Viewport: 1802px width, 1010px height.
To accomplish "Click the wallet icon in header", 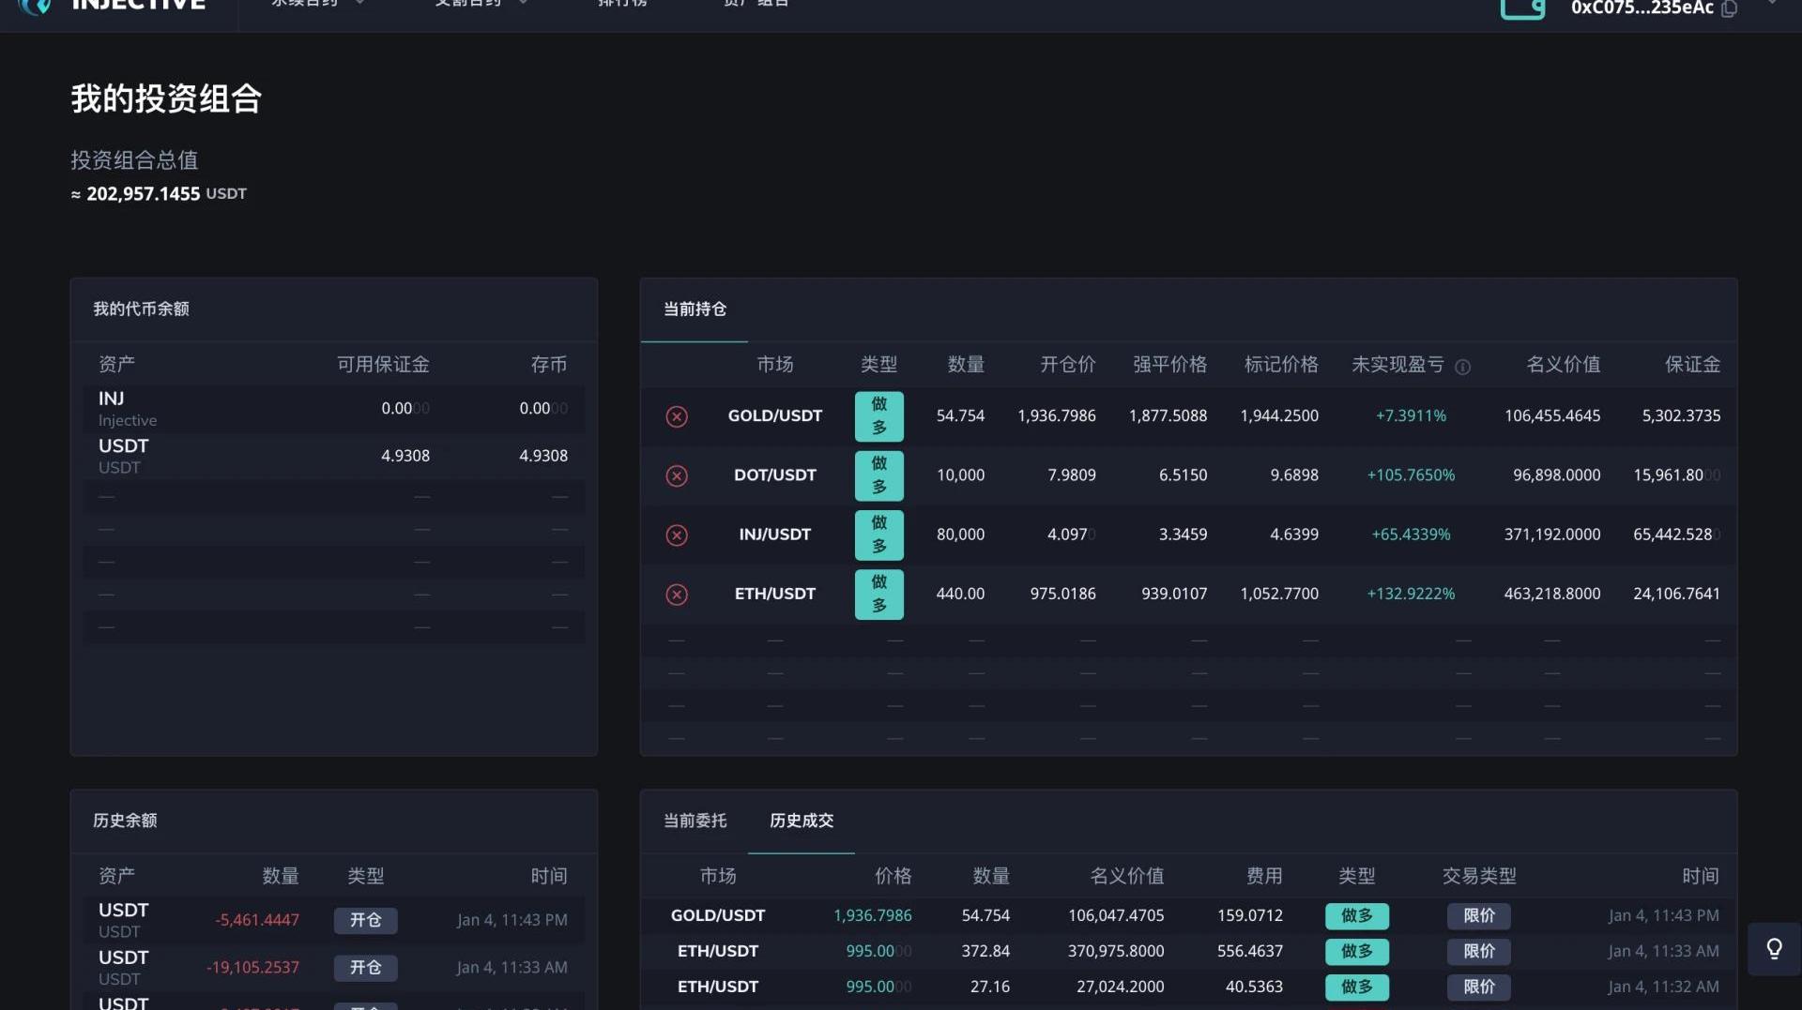I will point(1522,8).
